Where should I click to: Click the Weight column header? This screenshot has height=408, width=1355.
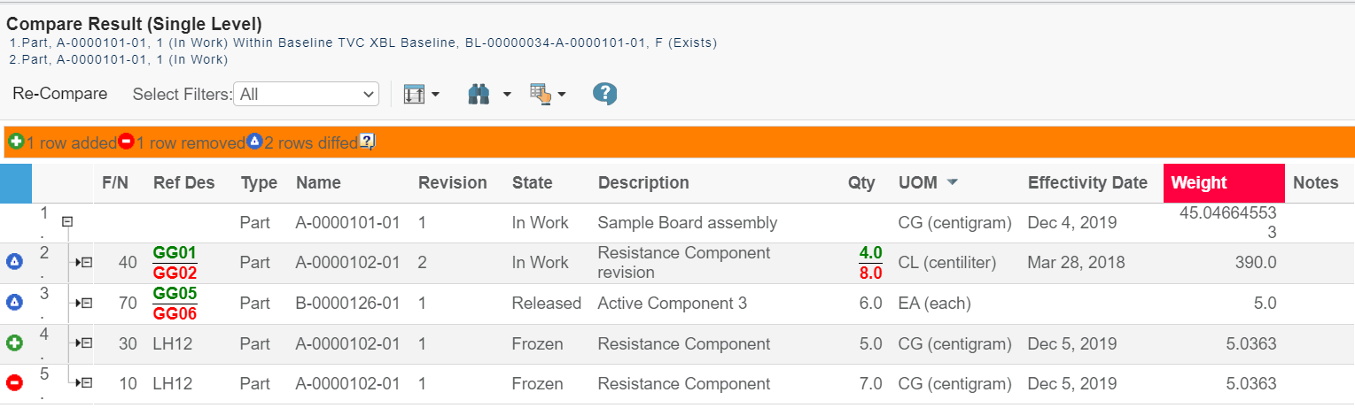(x=1198, y=183)
